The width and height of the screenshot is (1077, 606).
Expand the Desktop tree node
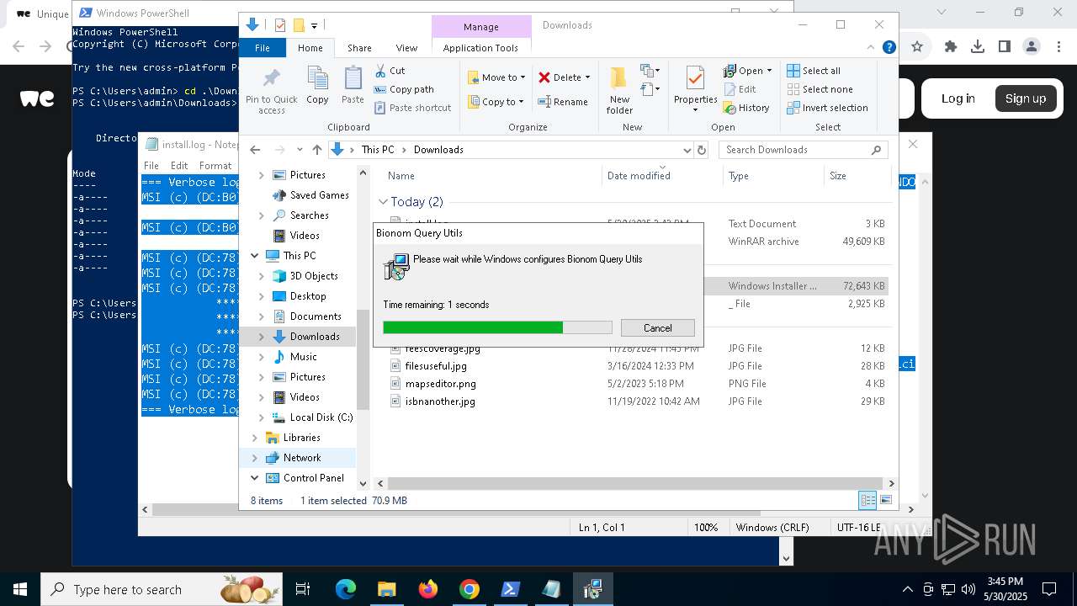(261, 296)
